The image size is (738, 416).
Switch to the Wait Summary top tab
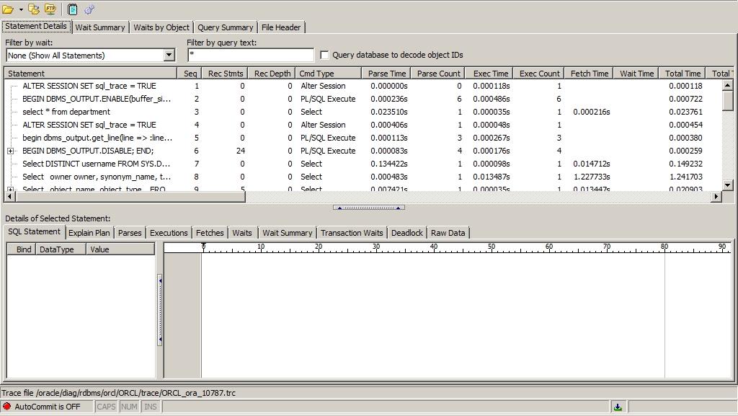pyautogui.click(x=100, y=27)
